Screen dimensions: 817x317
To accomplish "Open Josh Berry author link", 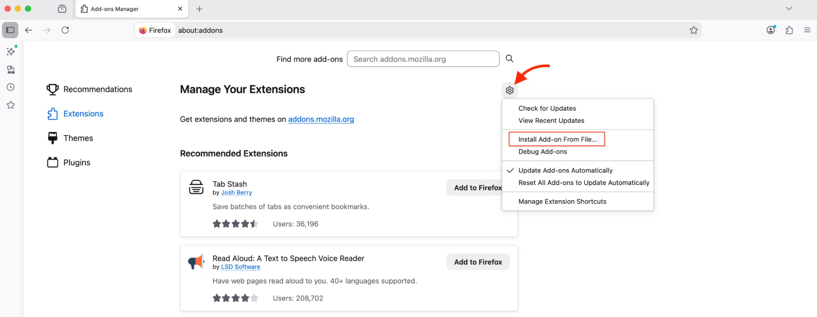I will click(x=236, y=192).
